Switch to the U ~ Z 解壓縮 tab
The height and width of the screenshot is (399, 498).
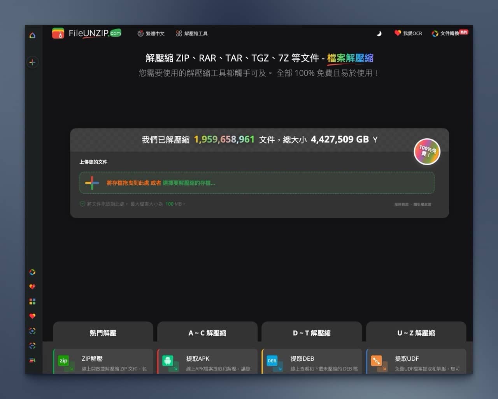tap(416, 332)
